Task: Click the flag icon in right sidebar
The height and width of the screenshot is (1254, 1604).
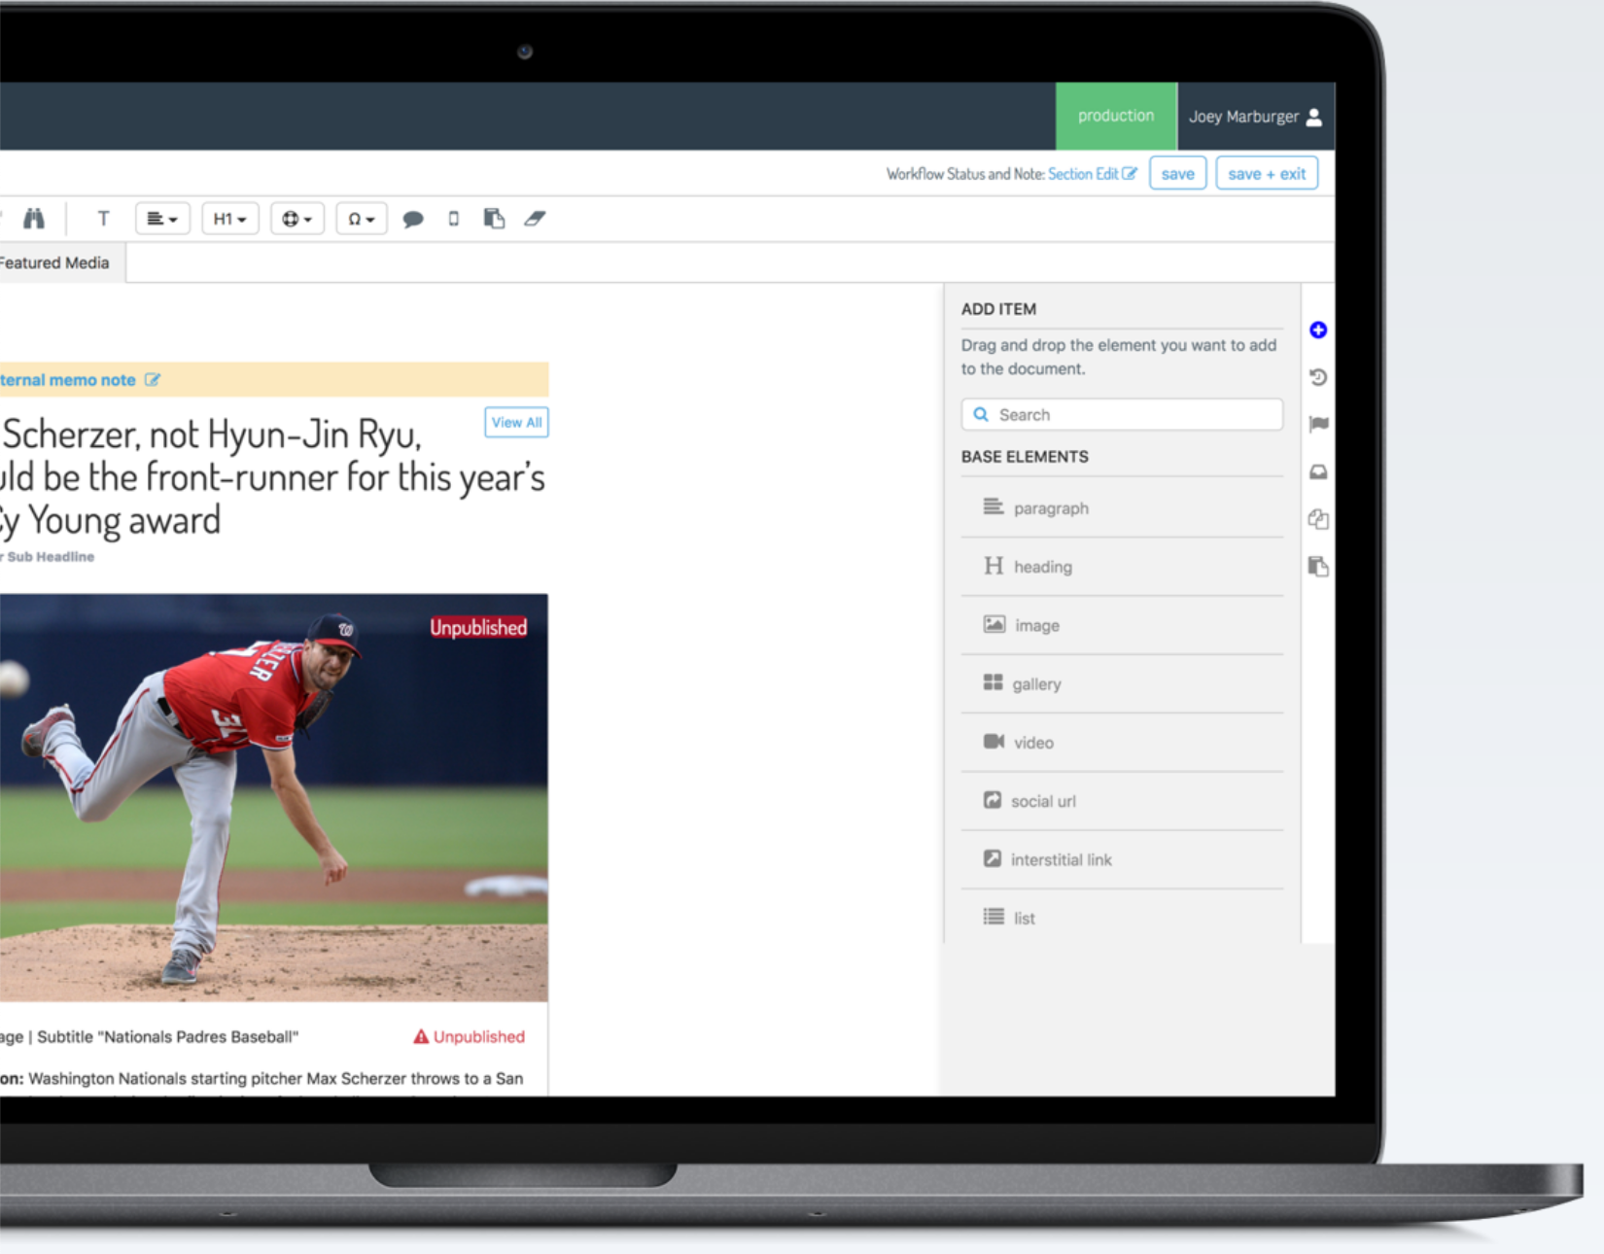Action: (1318, 424)
